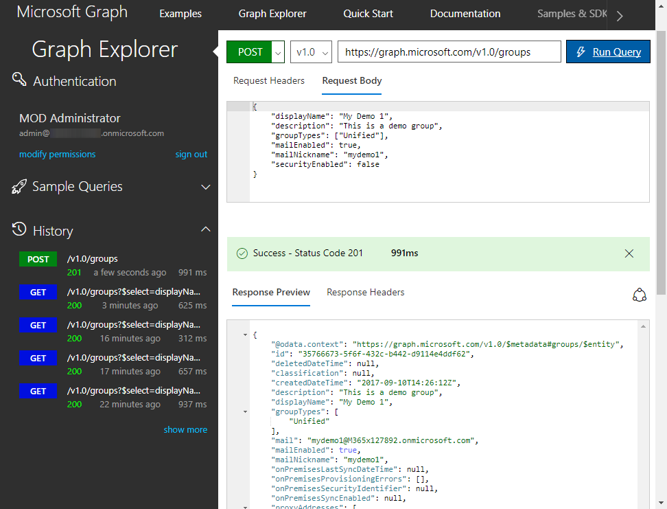Click the share icon beside Response Headers
Screen dimensions: 667x509
(x=639, y=295)
